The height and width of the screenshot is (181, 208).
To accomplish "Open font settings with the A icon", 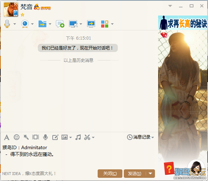I will (7, 137).
